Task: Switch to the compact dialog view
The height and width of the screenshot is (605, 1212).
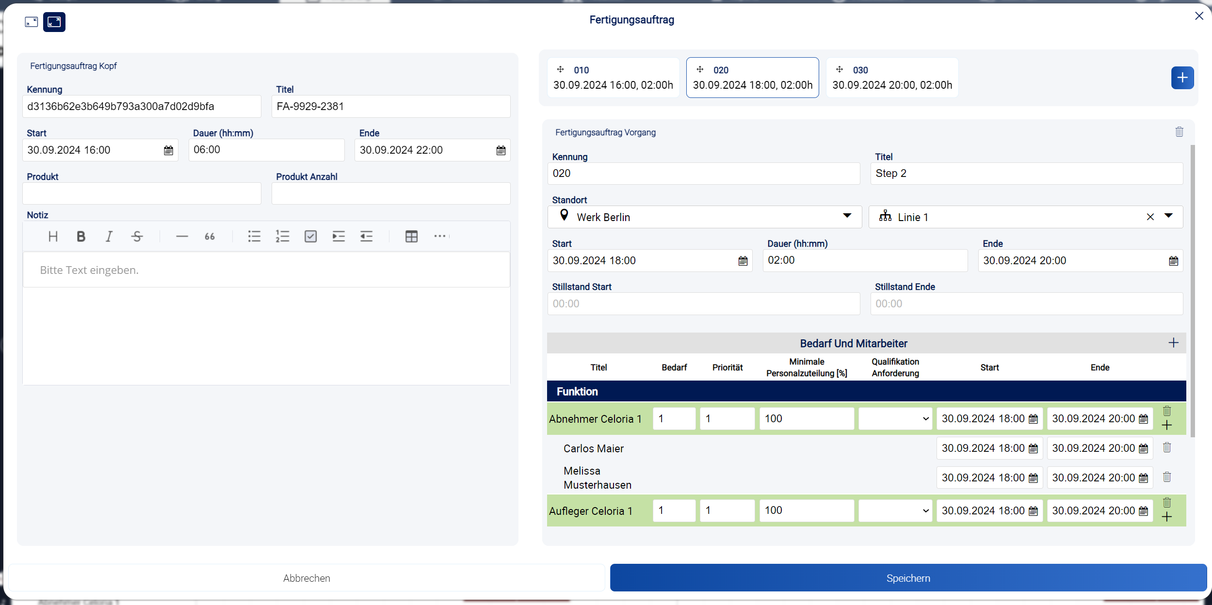Action: (32, 22)
